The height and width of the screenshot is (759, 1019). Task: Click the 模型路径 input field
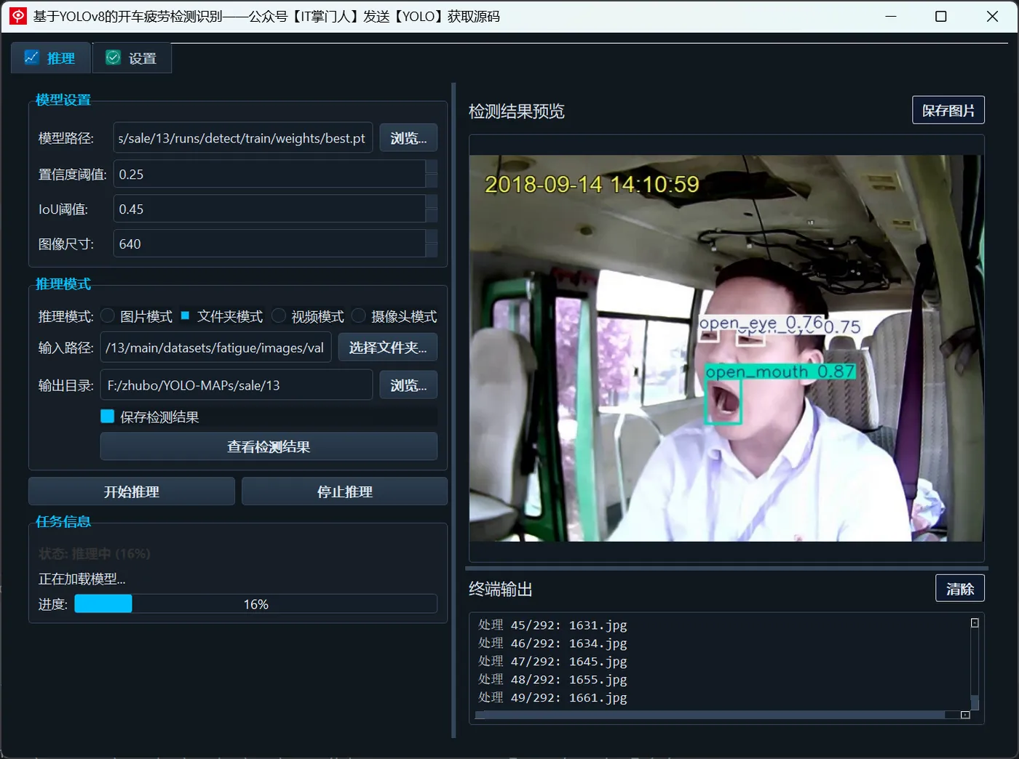point(243,138)
